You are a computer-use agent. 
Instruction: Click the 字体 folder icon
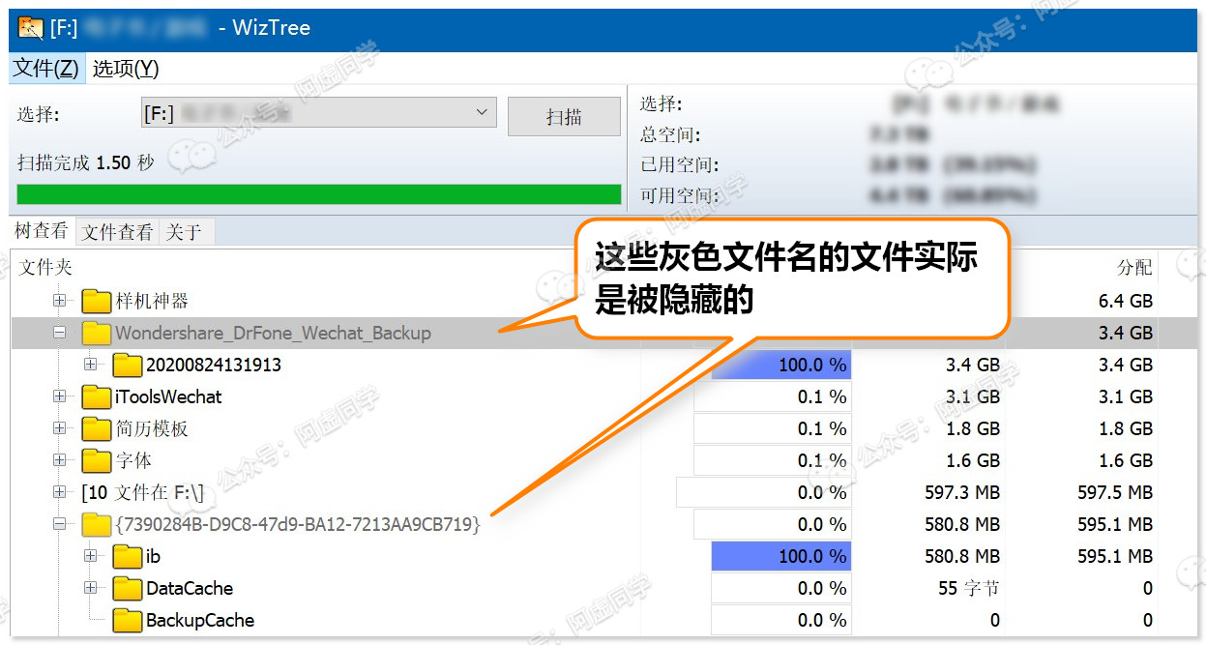tap(97, 461)
